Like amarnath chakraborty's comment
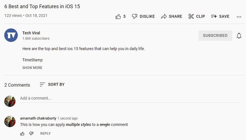 pyautogui.click(x=22, y=134)
